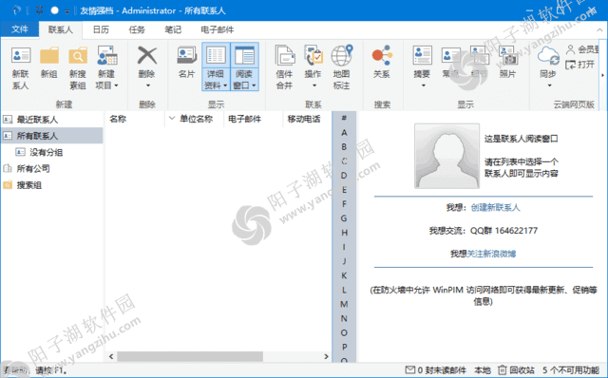Jump to letter K in the index
The width and height of the screenshot is (608, 378).
click(x=344, y=275)
